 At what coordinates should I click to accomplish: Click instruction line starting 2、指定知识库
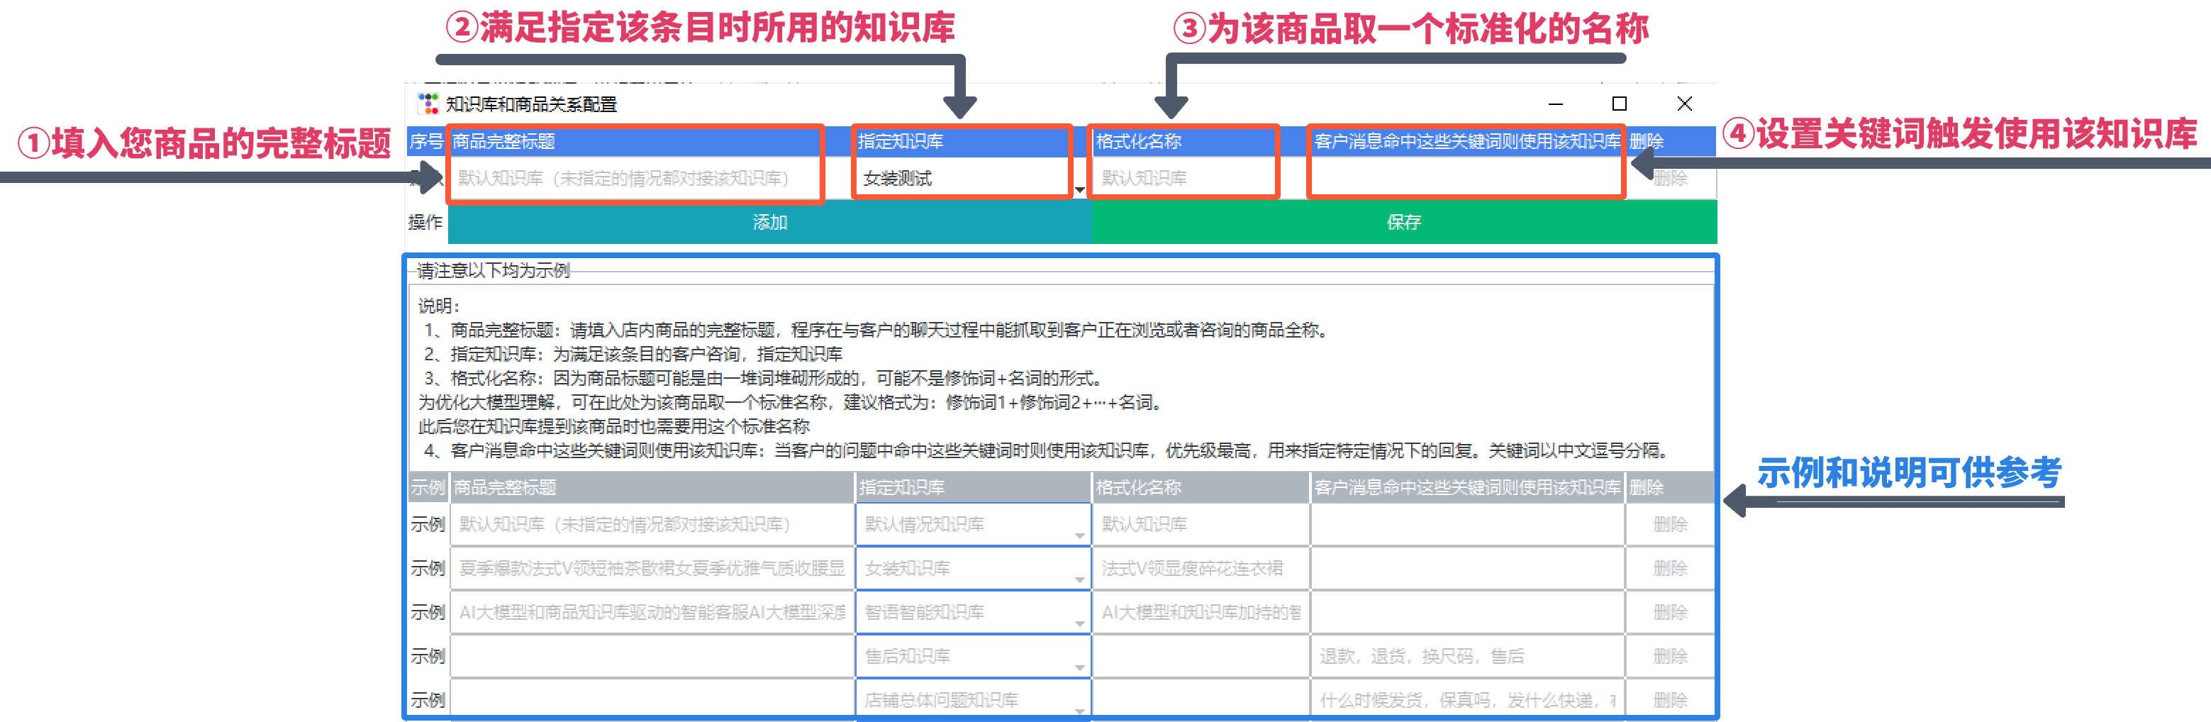(633, 354)
